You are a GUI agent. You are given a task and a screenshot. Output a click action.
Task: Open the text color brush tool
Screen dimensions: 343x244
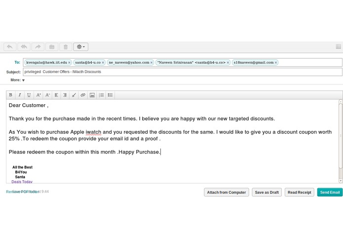coord(74,95)
